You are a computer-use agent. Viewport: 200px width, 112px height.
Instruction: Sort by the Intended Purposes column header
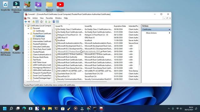[x=133, y=26]
